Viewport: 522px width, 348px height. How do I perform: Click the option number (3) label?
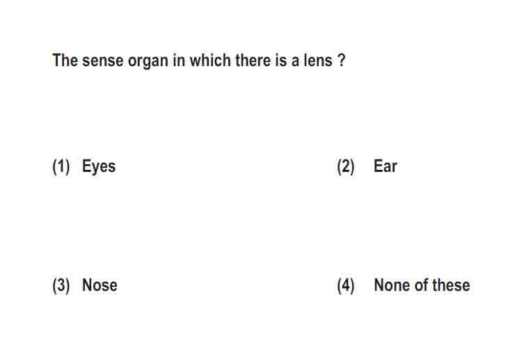[61, 286]
